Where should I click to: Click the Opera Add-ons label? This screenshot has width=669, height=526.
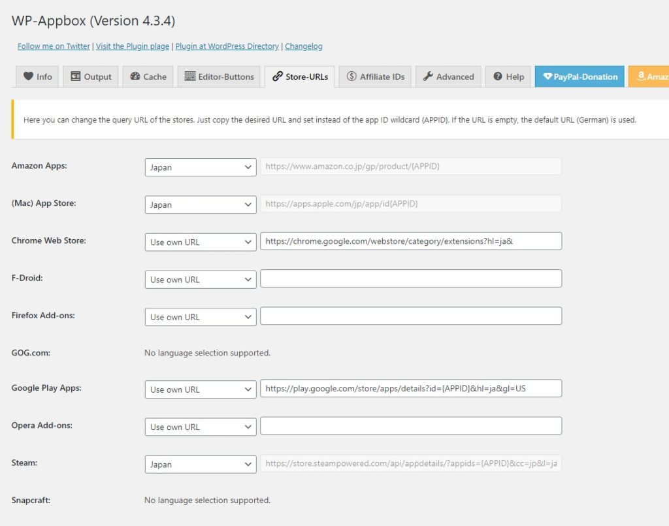click(x=42, y=425)
